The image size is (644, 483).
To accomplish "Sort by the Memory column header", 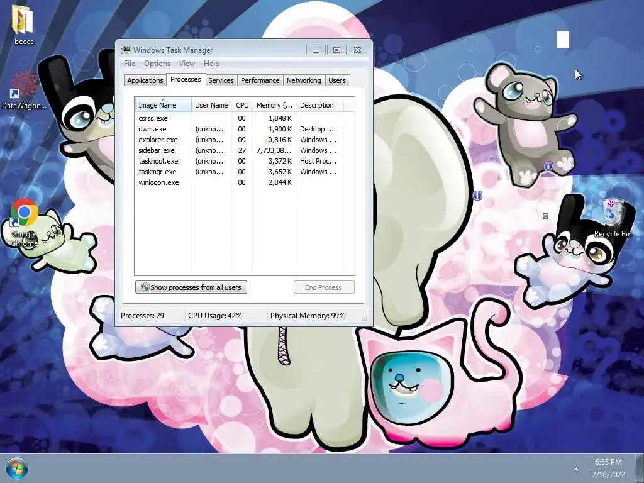I will coord(274,105).
